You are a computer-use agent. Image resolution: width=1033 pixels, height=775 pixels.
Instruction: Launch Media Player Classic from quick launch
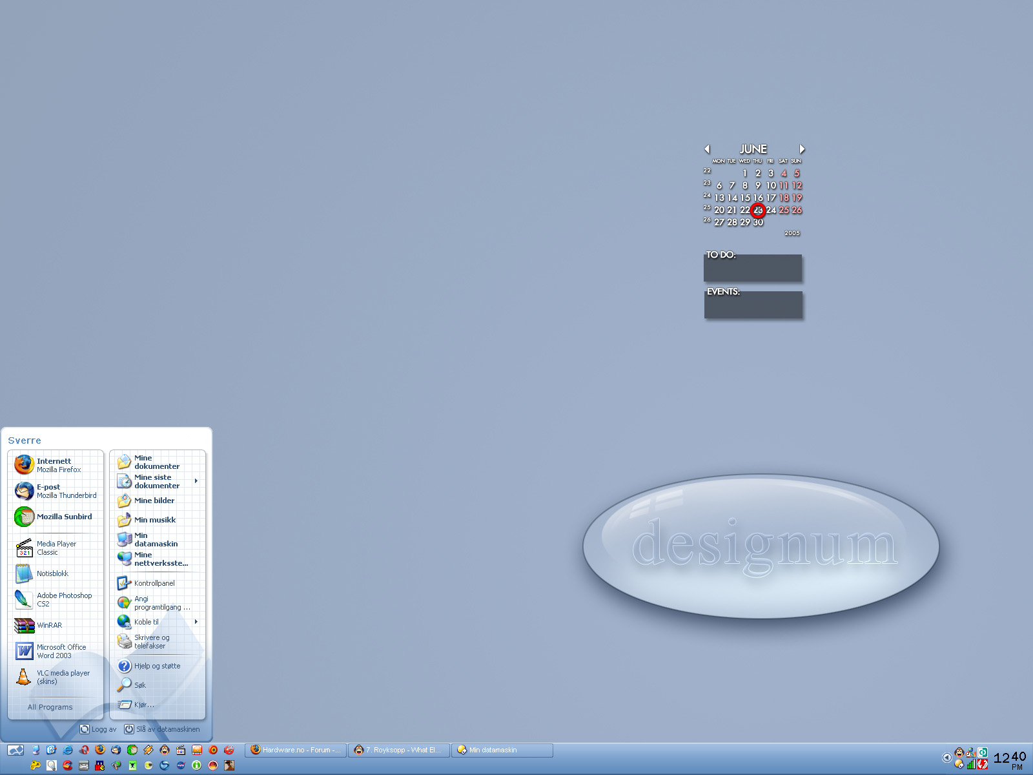pos(181,750)
